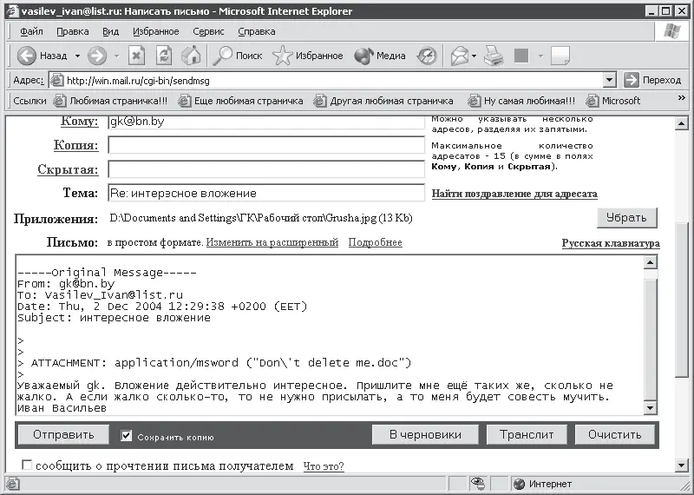Viewport: 694px width, 495px height.
Task: Click the Транслит button
Action: (527, 434)
